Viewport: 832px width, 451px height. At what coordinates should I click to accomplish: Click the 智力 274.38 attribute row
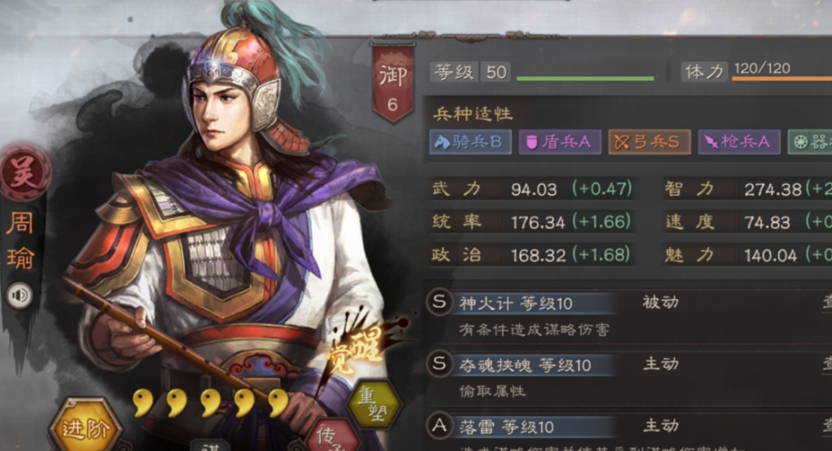click(x=747, y=189)
